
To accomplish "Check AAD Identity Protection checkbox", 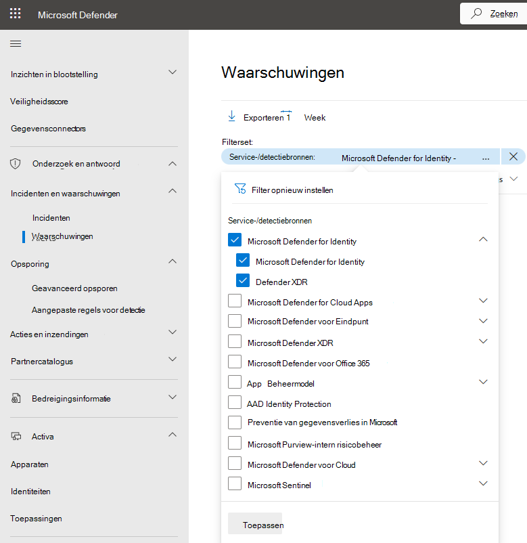I will click(x=235, y=402).
